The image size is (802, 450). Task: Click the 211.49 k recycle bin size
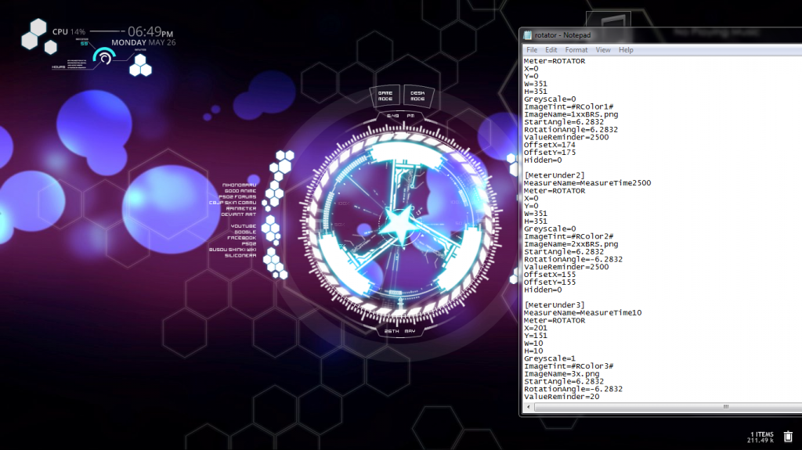(x=760, y=441)
